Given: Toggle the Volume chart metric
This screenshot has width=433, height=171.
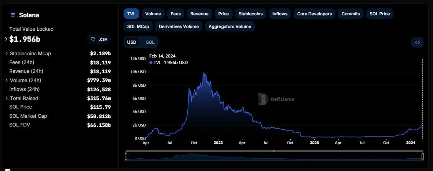Looking at the screenshot, I should click(x=153, y=14).
